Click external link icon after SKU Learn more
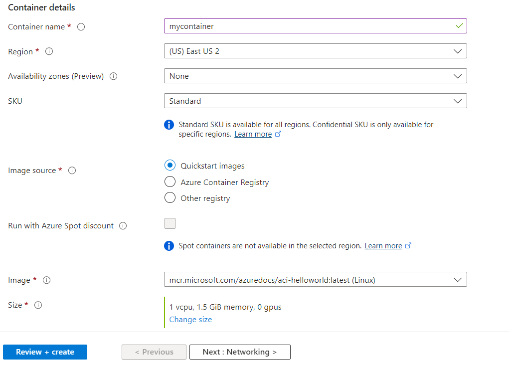The image size is (509, 369). point(278,134)
